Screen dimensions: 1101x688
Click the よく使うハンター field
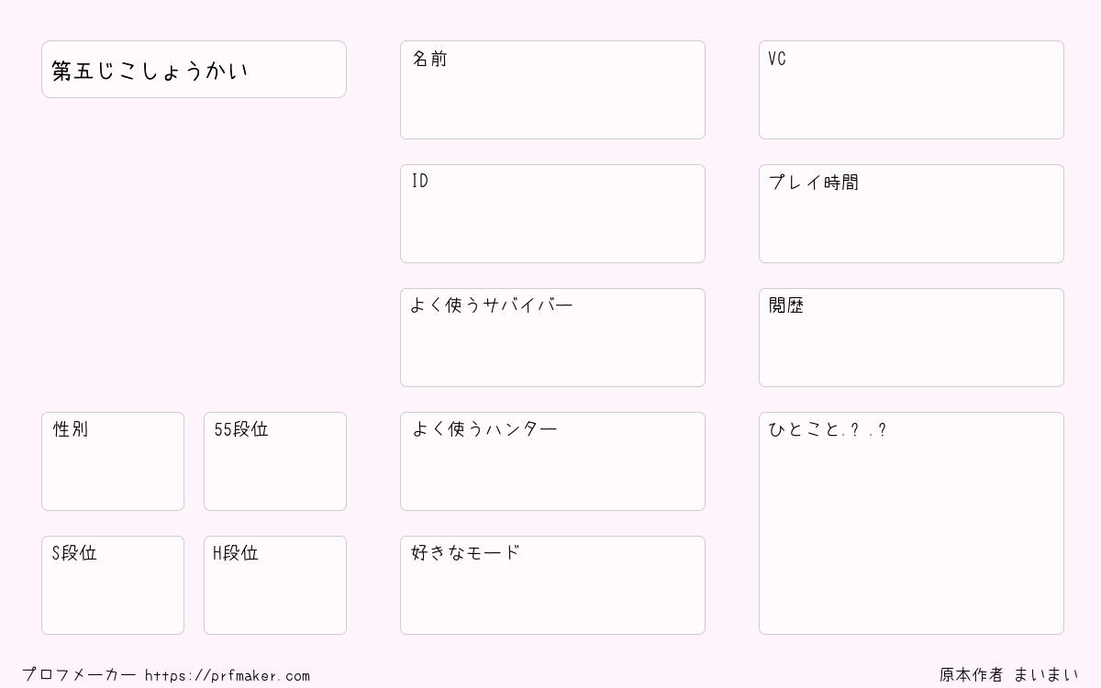point(552,461)
